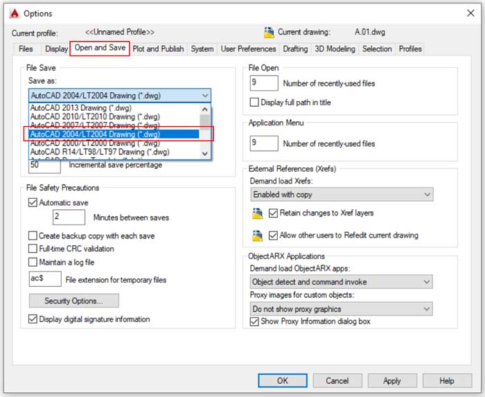Click the Help button

[447, 380]
